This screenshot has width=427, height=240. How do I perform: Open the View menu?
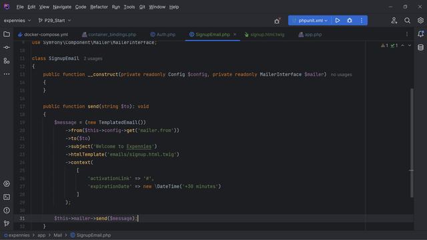coord(44,7)
